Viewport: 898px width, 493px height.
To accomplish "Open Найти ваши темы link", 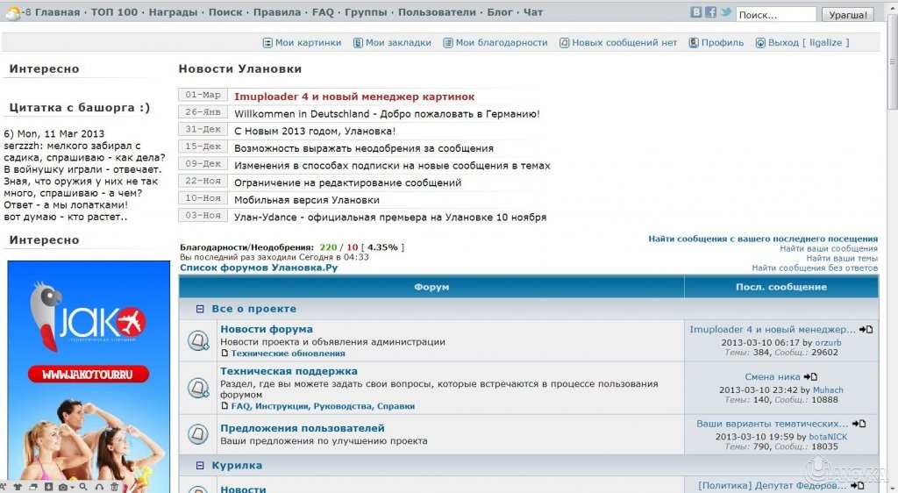I will coord(842,258).
